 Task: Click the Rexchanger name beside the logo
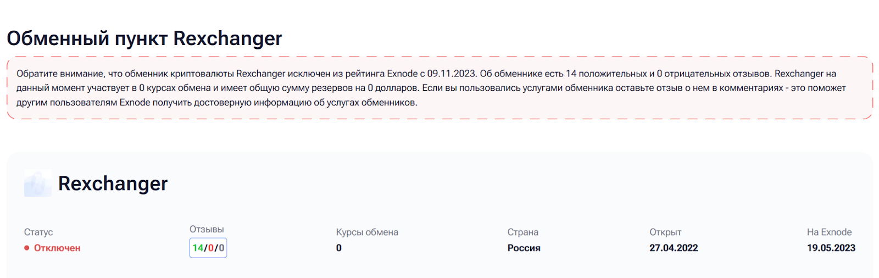click(x=113, y=184)
